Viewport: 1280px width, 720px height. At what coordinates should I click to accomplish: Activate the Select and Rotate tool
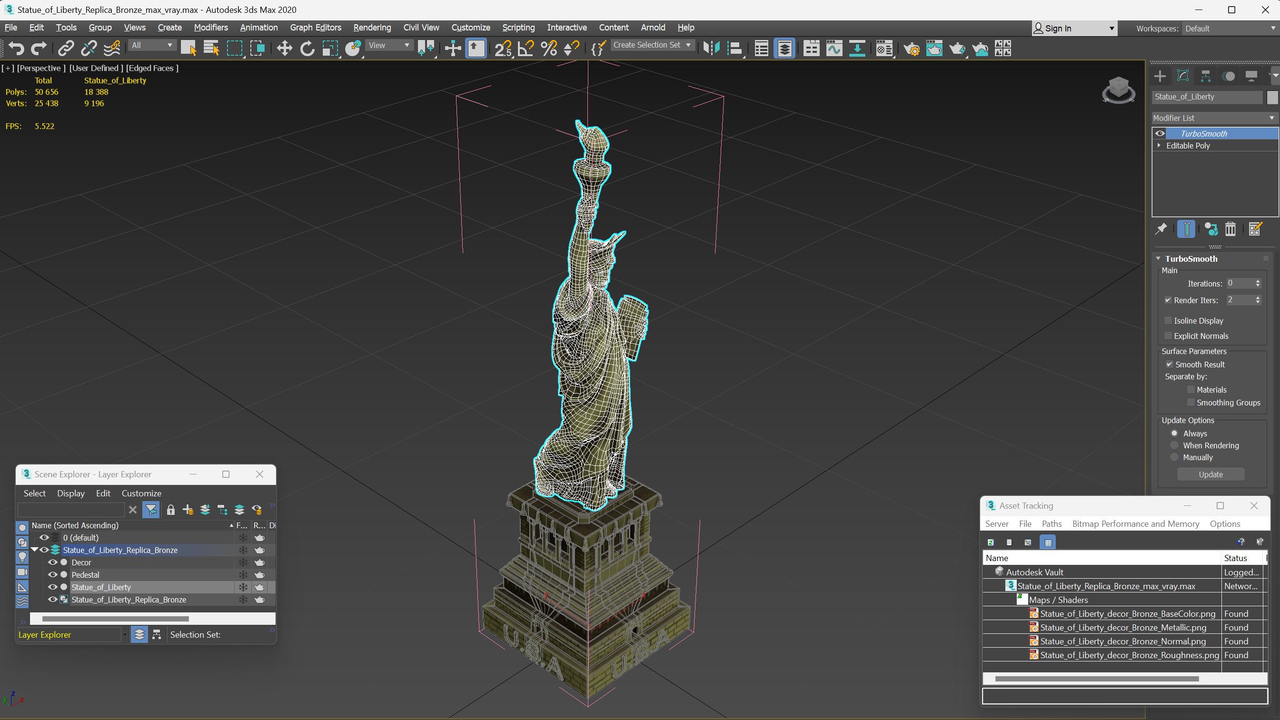[x=307, y=48]
